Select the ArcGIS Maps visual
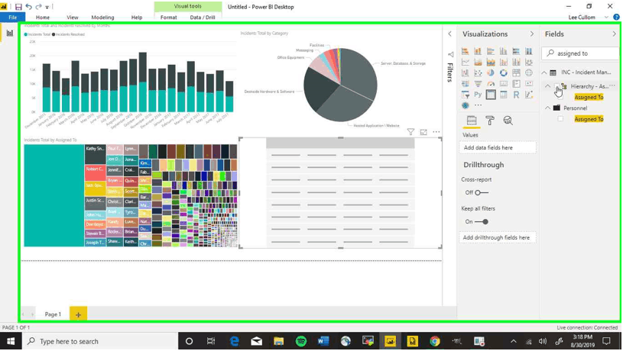 (466, 105)
